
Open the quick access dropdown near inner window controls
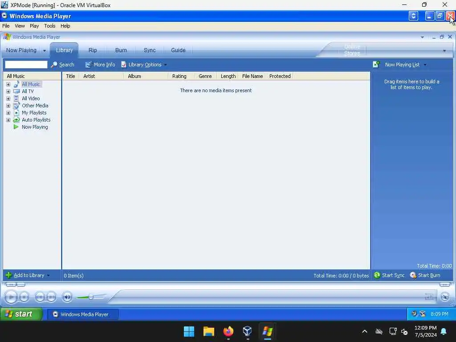pyautogui.click(x=422, y=37)
